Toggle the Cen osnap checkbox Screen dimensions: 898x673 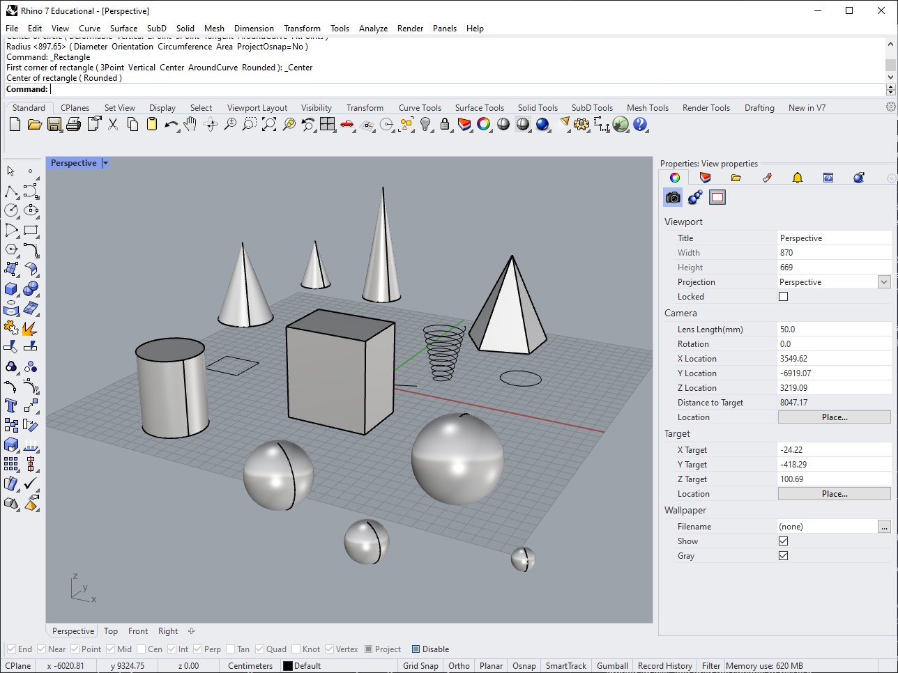tap(141, 649)
